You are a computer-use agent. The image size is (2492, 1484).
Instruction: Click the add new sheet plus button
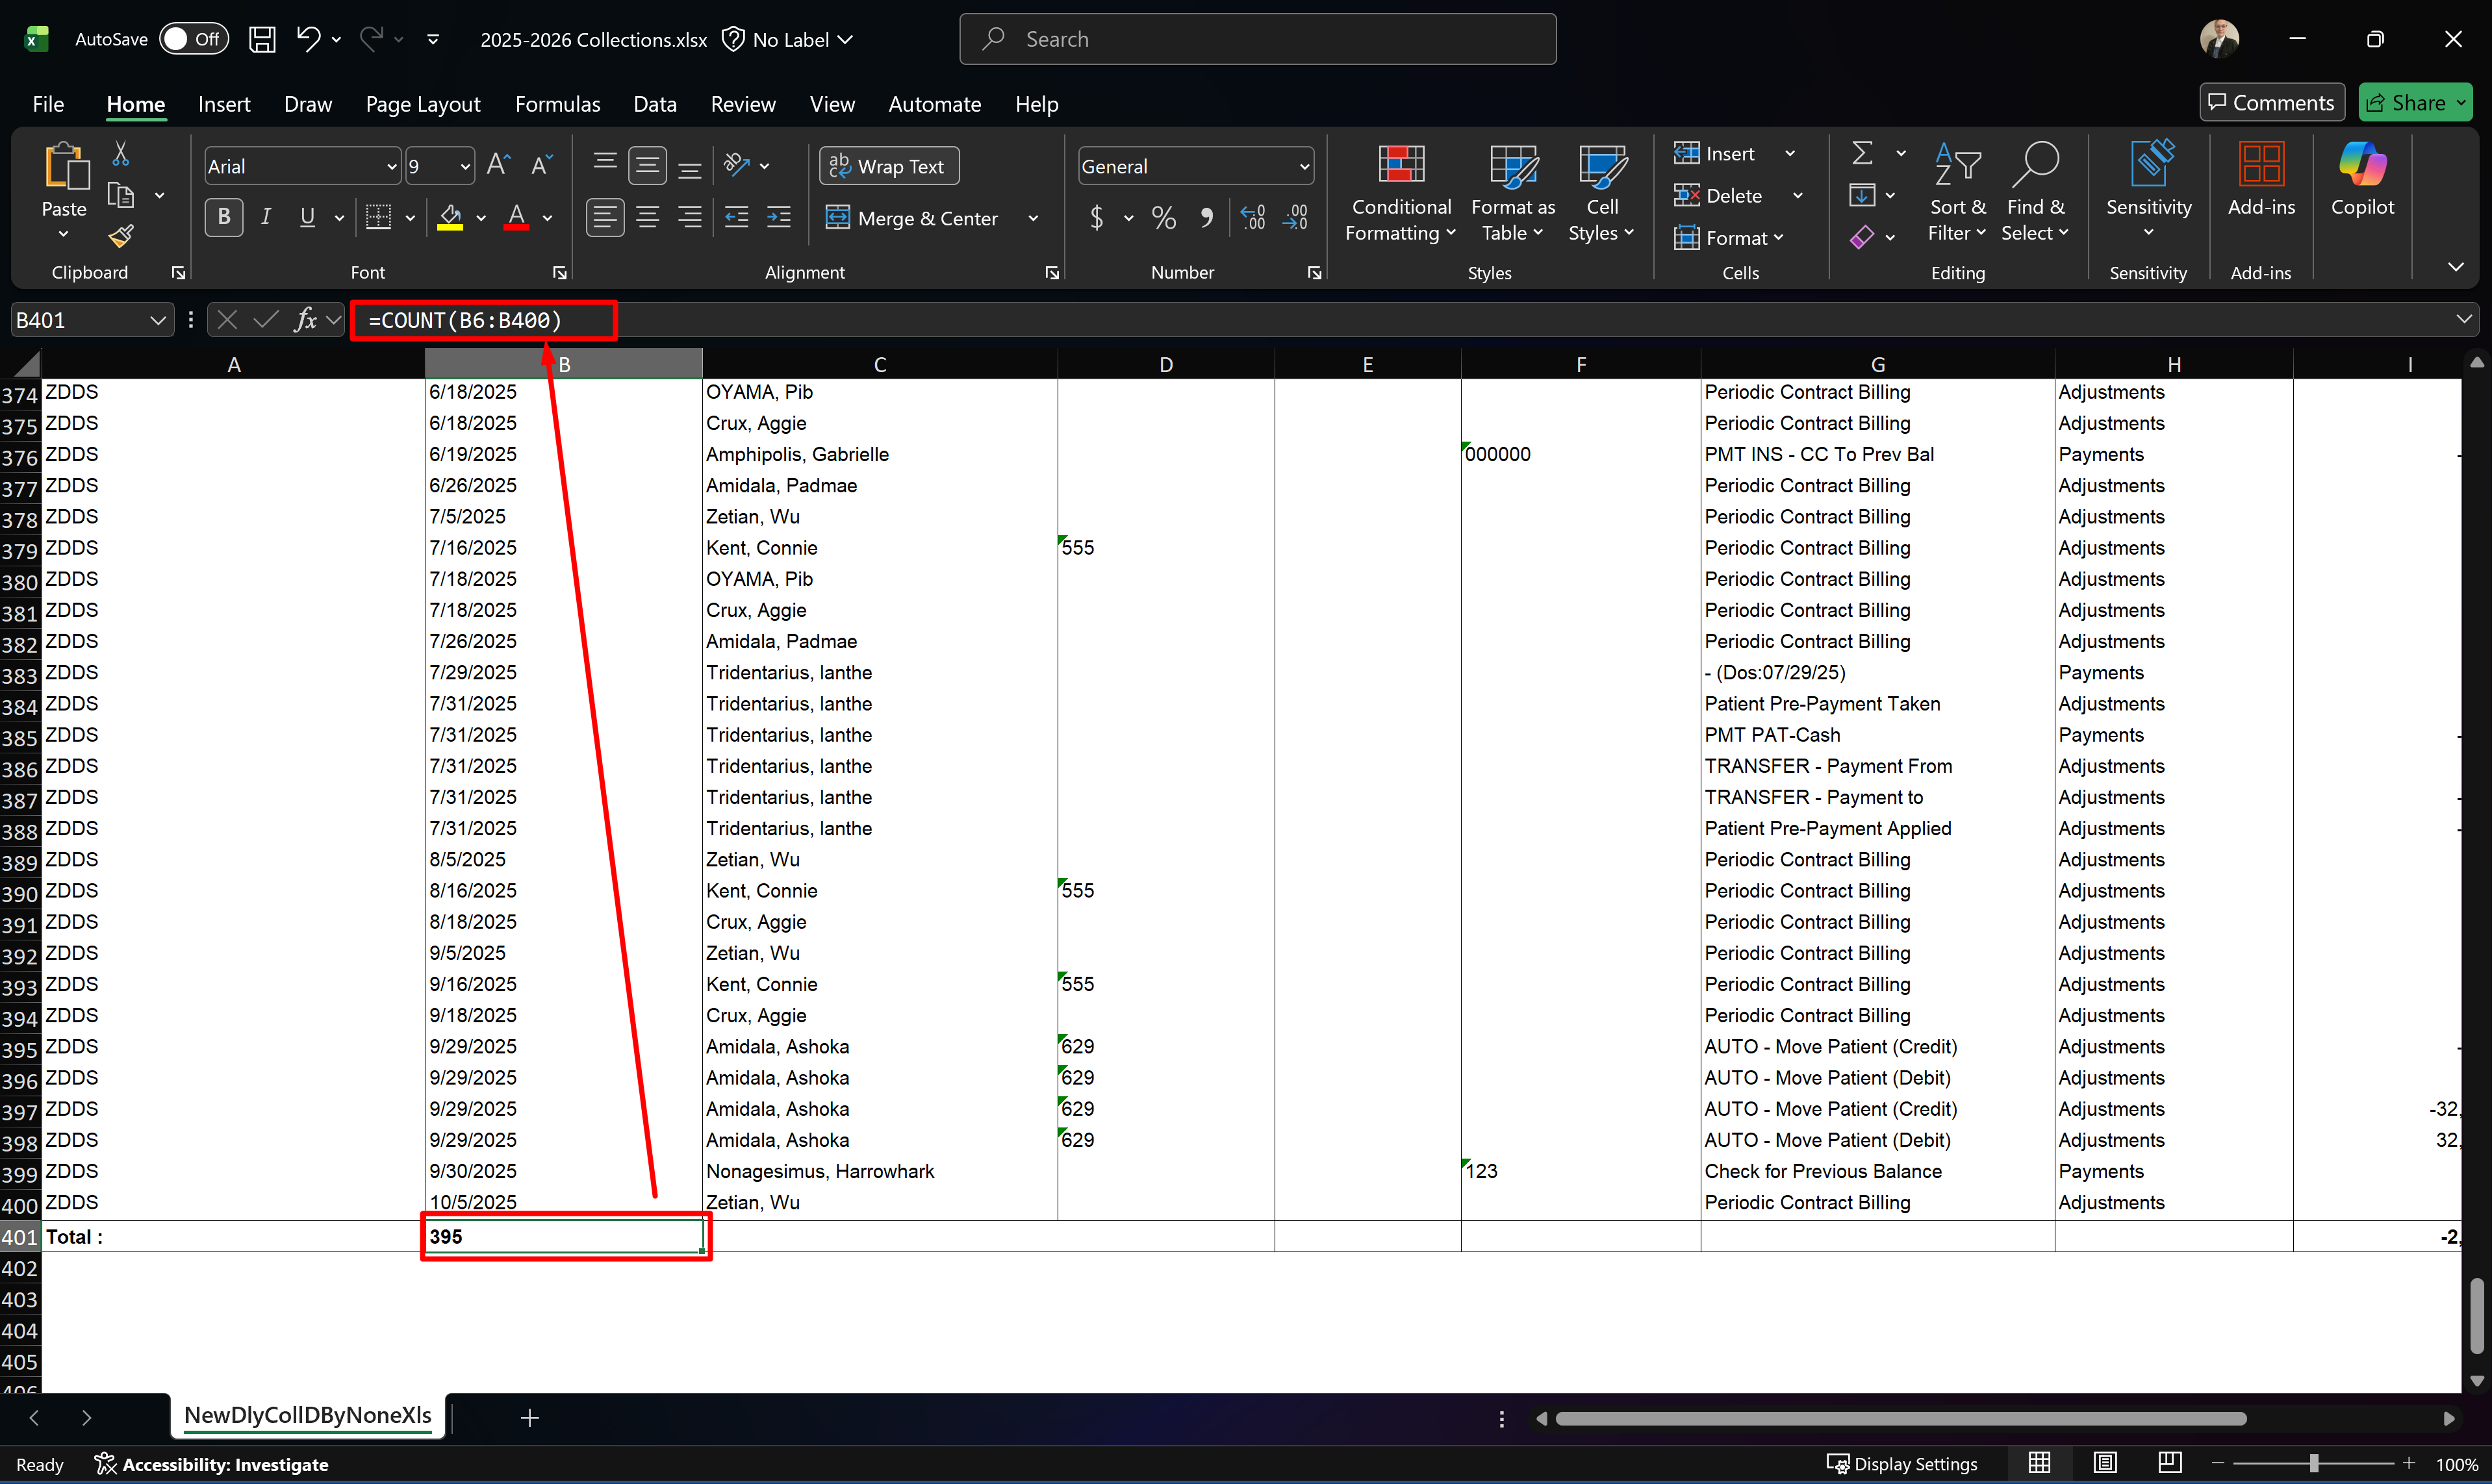[x=530, y=1417]
